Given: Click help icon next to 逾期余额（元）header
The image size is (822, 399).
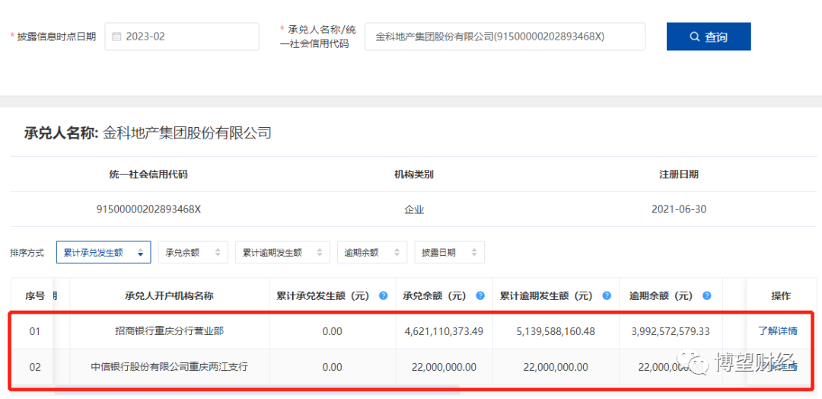Looking at the screenshot, I should pos(706,295).
